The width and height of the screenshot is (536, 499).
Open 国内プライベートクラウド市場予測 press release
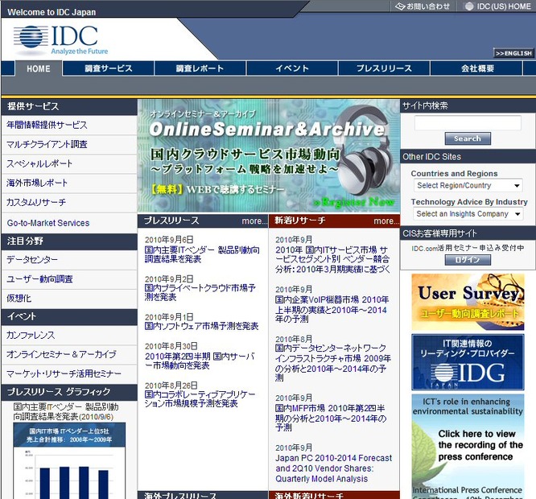[x=200, y=292]
